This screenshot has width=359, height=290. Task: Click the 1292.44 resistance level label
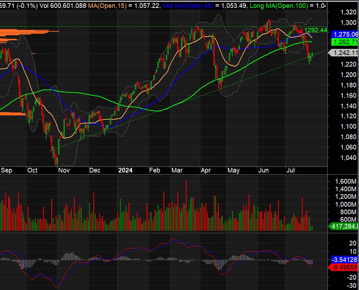[316, 30]
